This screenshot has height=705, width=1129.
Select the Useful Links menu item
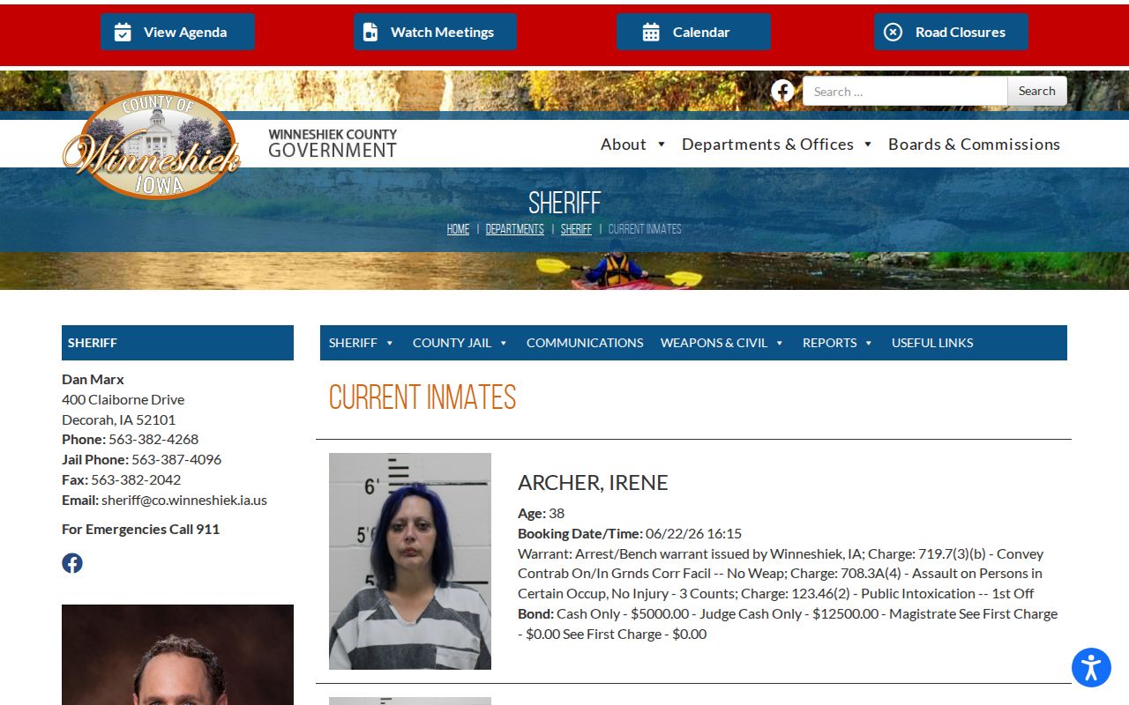pyautogui.click(x=932, y=343)
